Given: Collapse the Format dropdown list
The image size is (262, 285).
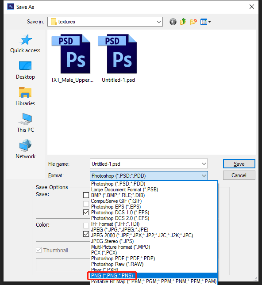Looking at the screenshot, I should pos(204,176).
